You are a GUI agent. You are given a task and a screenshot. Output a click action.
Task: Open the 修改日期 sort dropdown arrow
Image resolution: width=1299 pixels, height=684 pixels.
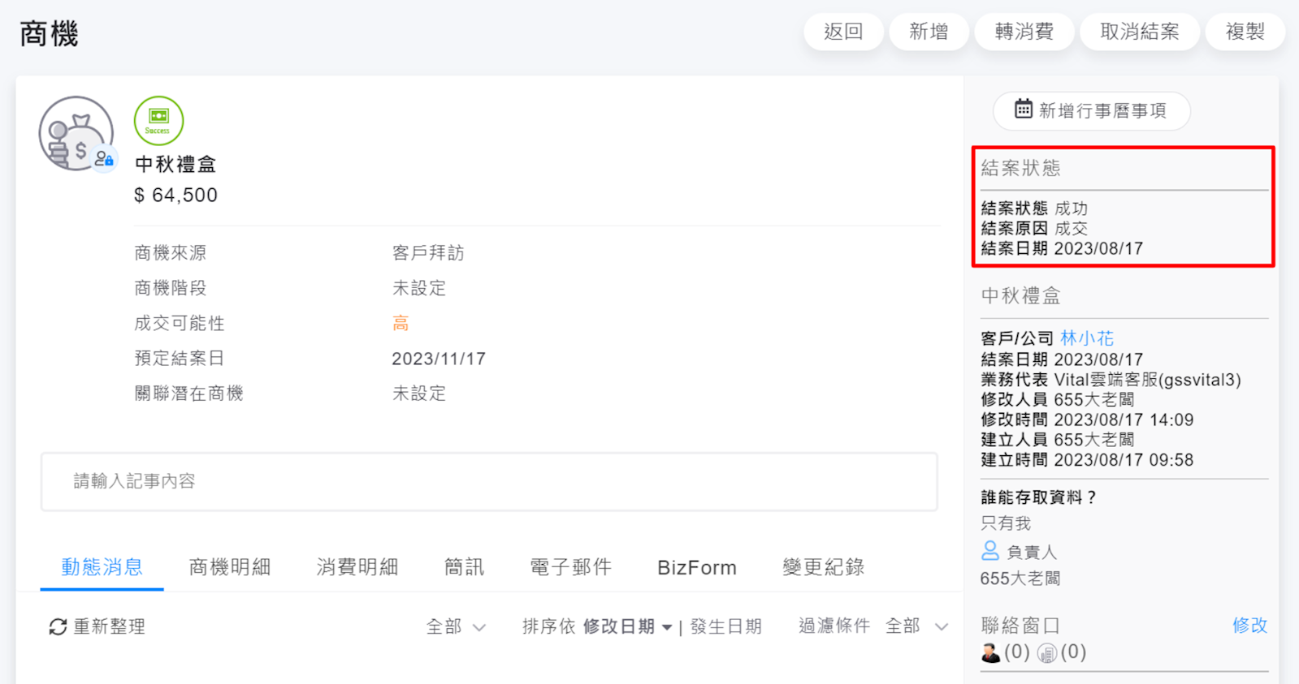(x=667, y=627)
